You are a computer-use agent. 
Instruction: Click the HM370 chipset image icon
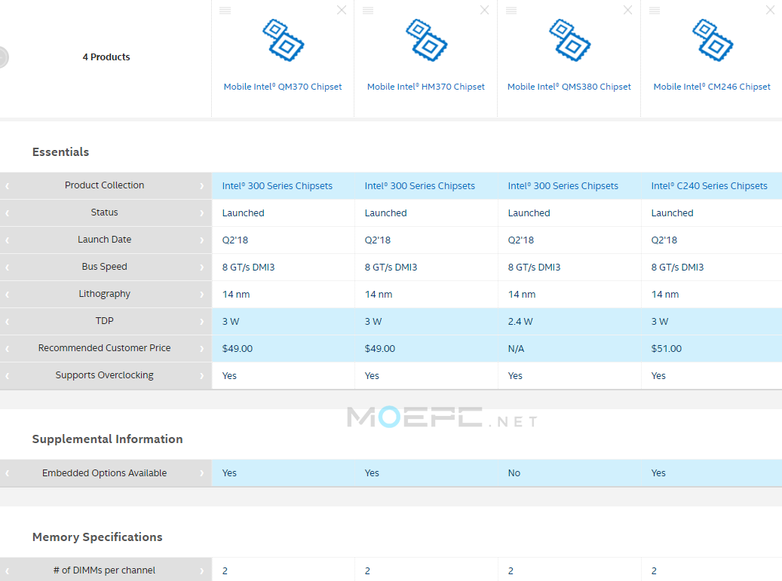click(x=426, y=41)
